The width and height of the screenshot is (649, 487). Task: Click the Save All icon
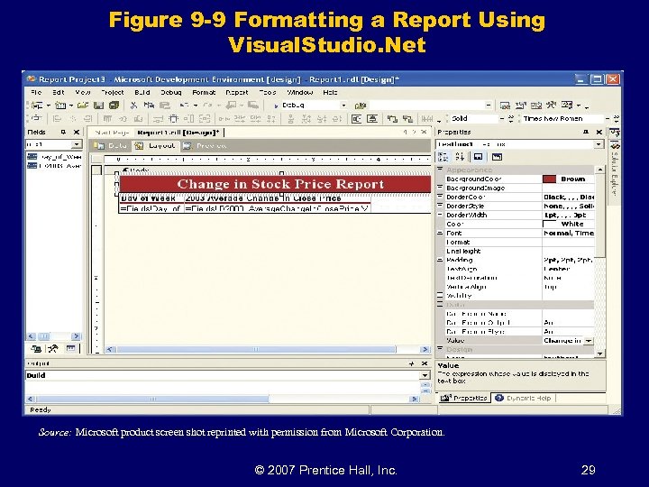click(x=114, y=106)
